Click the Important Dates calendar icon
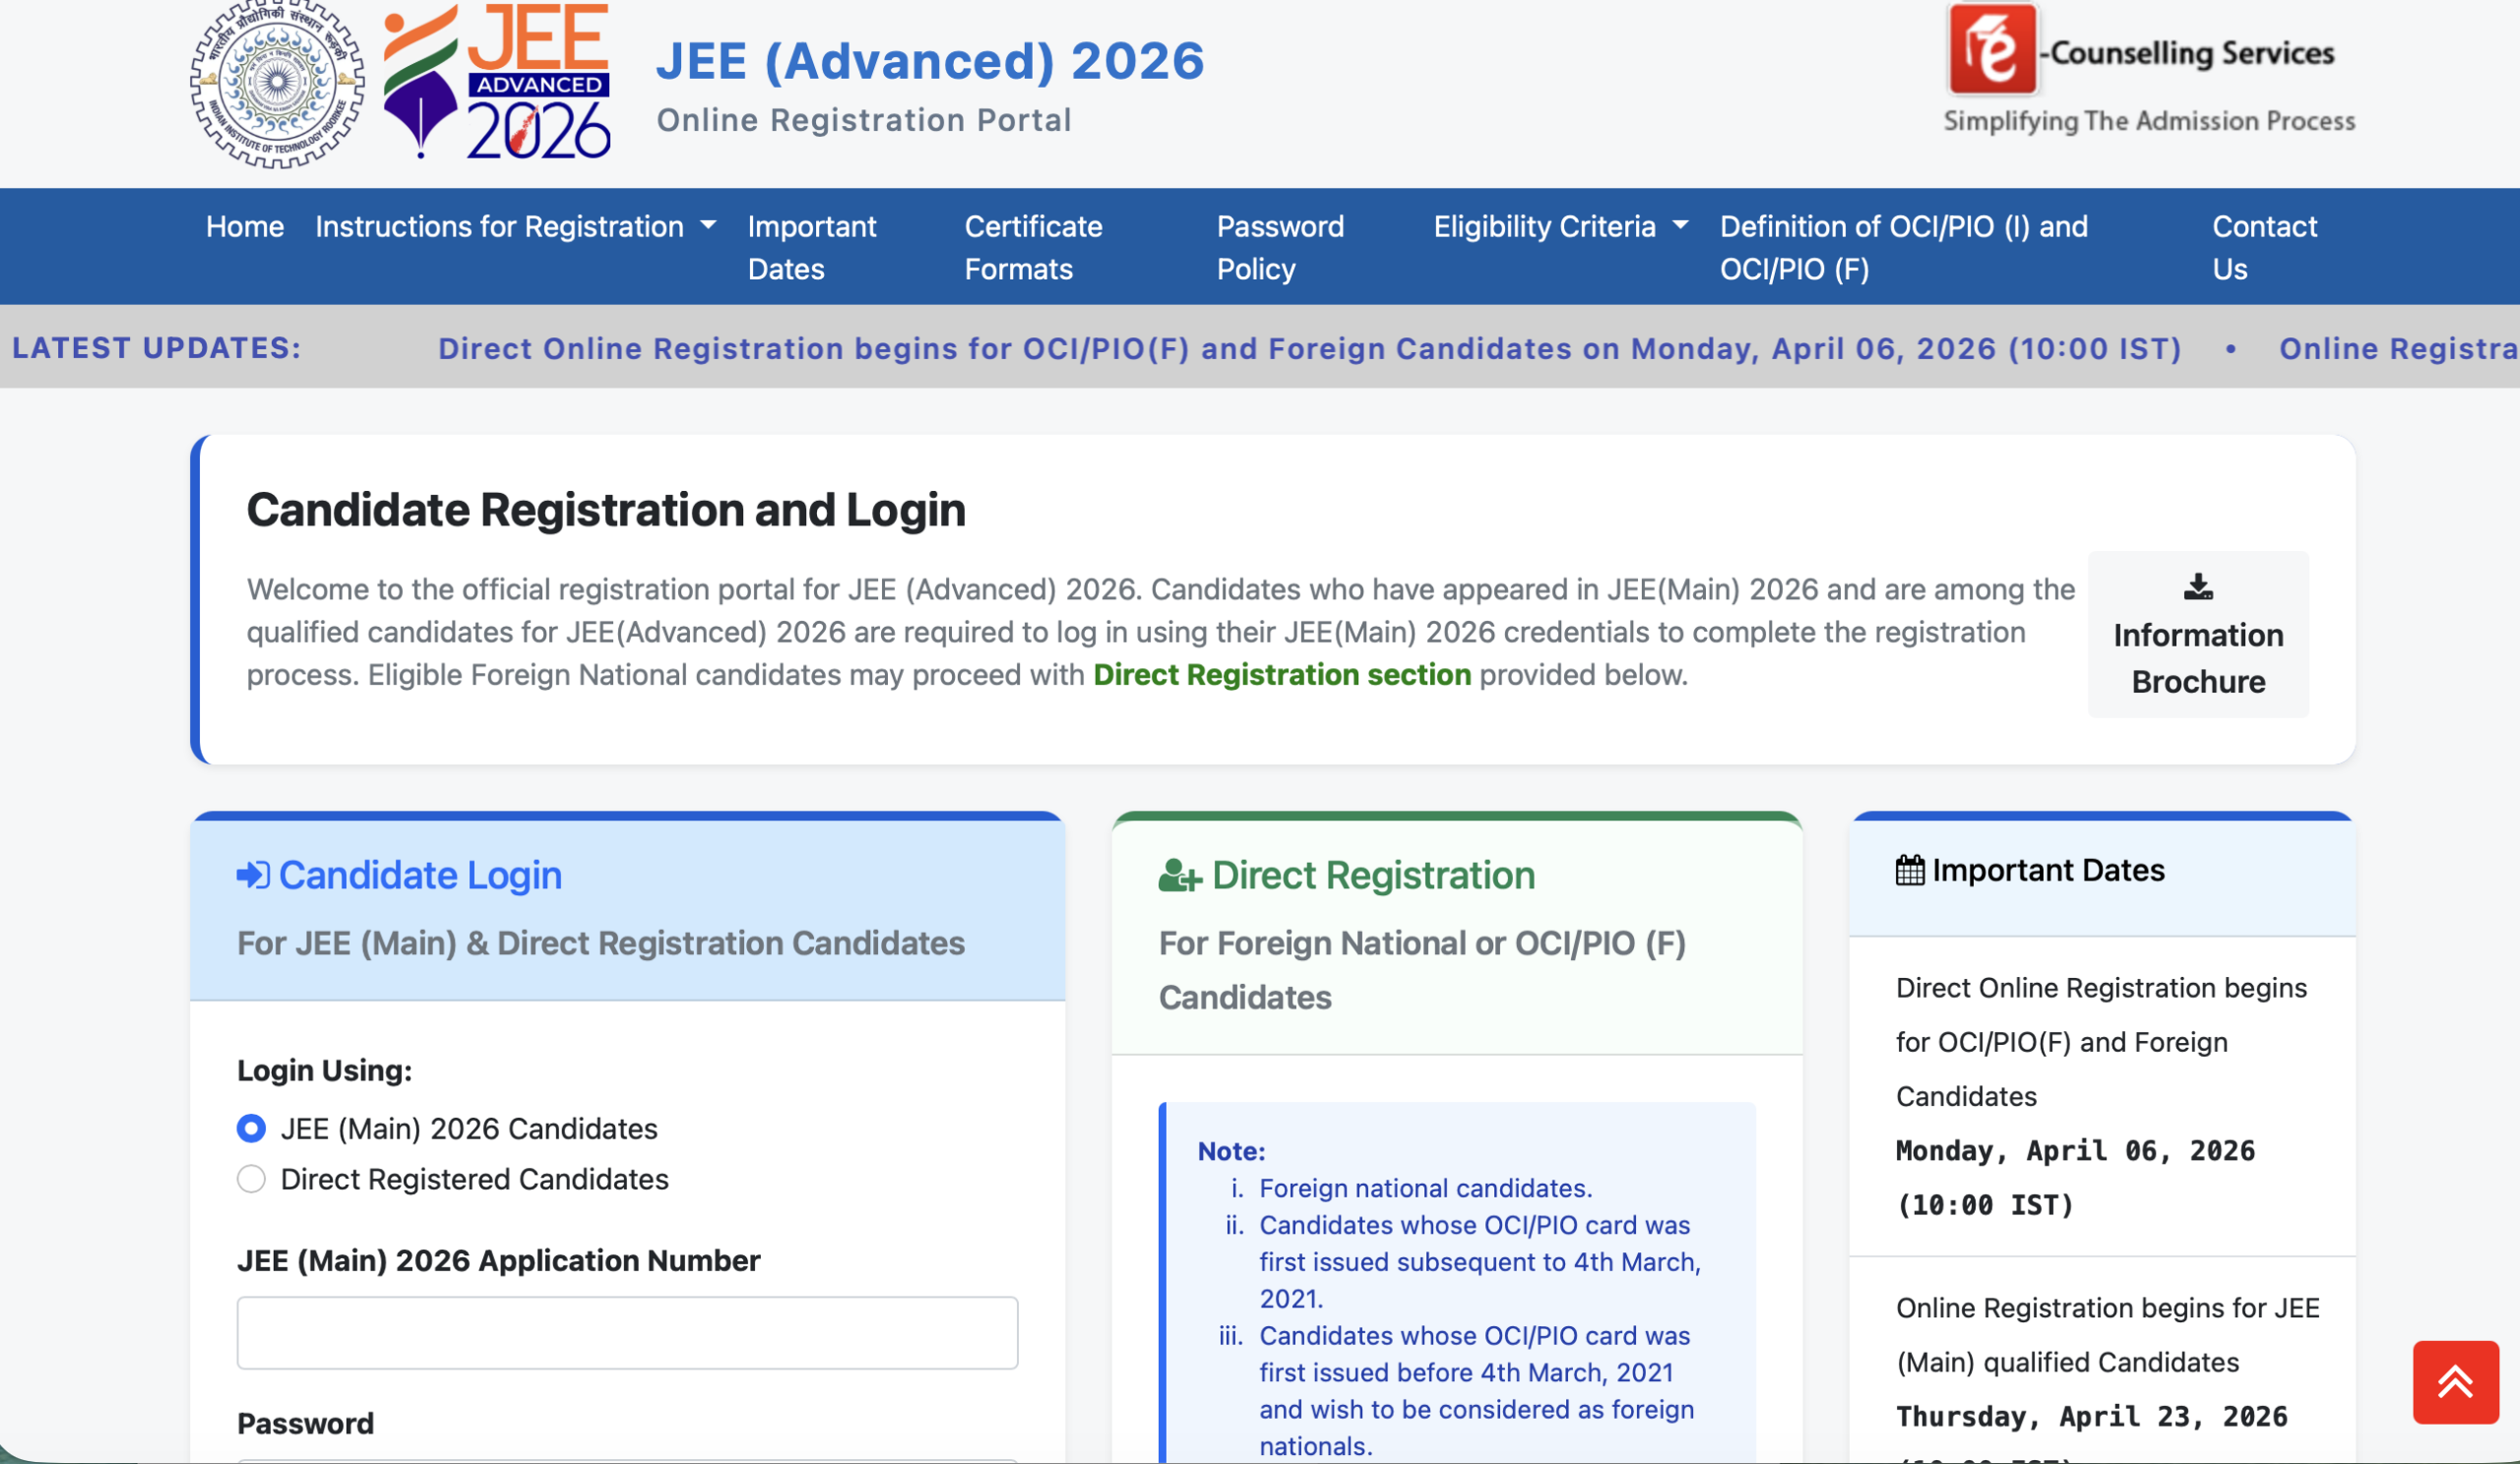Image resolution: width=2520 pixels, height=1464 pixels. (1910, 871)
